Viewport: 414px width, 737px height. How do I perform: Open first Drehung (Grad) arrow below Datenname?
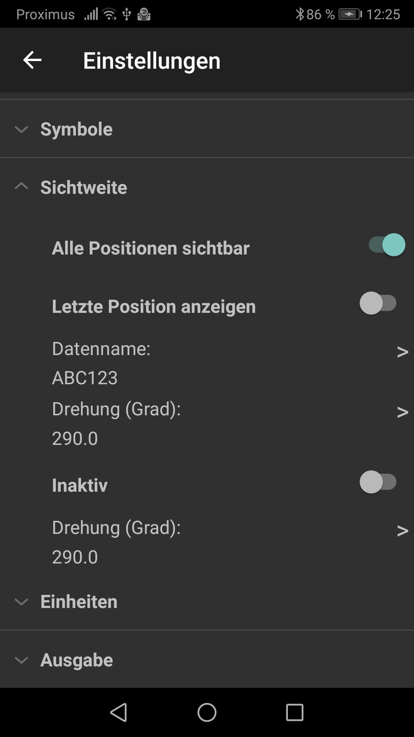pos(402,412)
